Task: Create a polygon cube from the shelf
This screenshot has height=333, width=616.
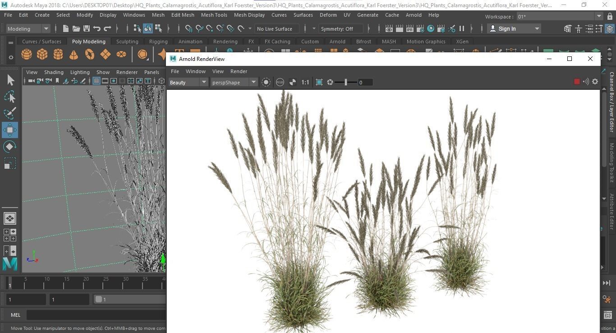Action: click(x=42, y=54)
